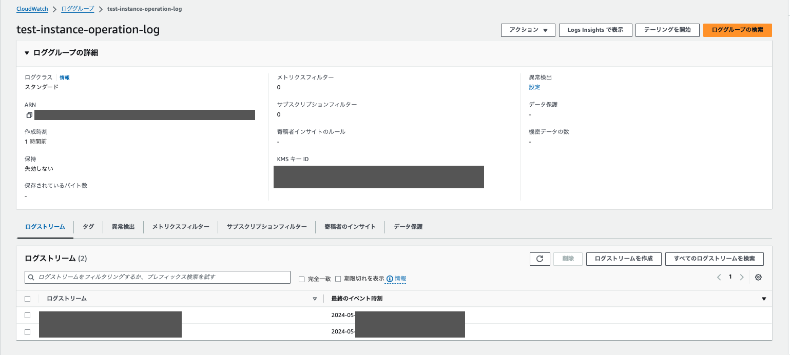
Task: Collapse the ロググループの詳細 section
Action: (27, 52)
